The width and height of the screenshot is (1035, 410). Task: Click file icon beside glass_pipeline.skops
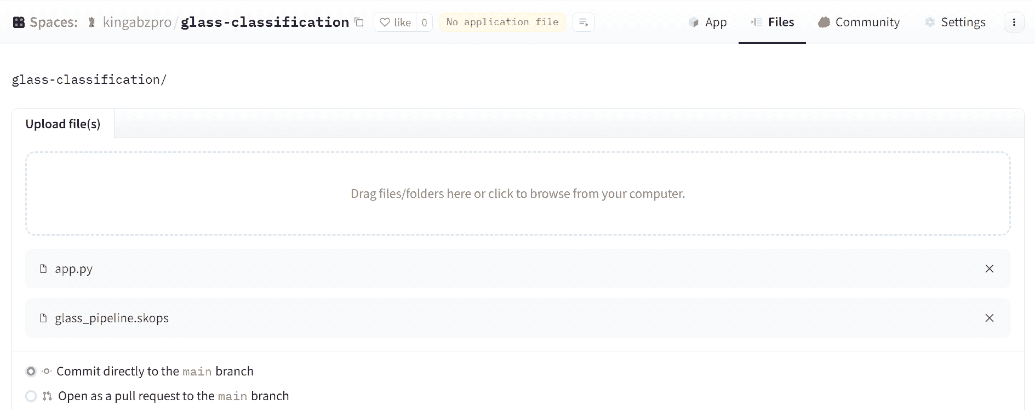43,318
